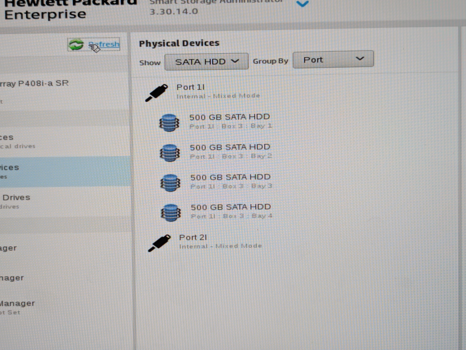This screenshot has width=466, height=350.
Task: Select the Port 2I text entry
Action: tap(193, 237)
